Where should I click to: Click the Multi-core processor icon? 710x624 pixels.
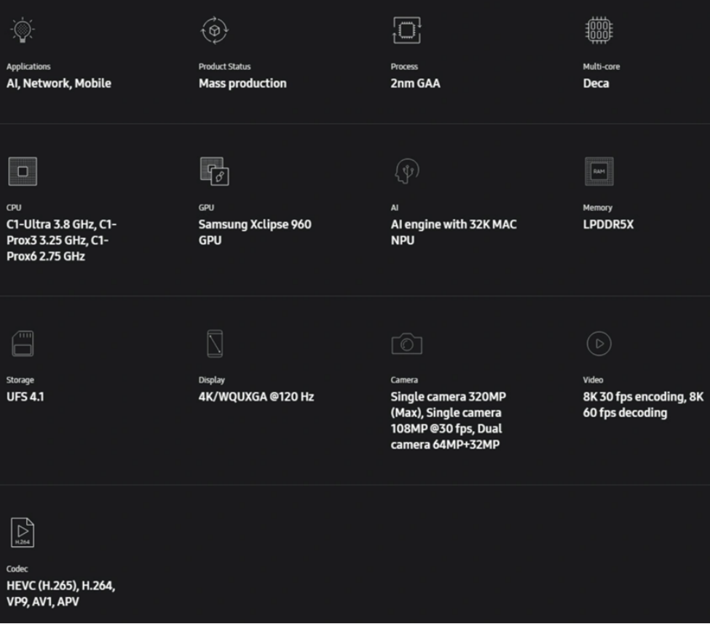pyautogui.click(x=599, y=30)
